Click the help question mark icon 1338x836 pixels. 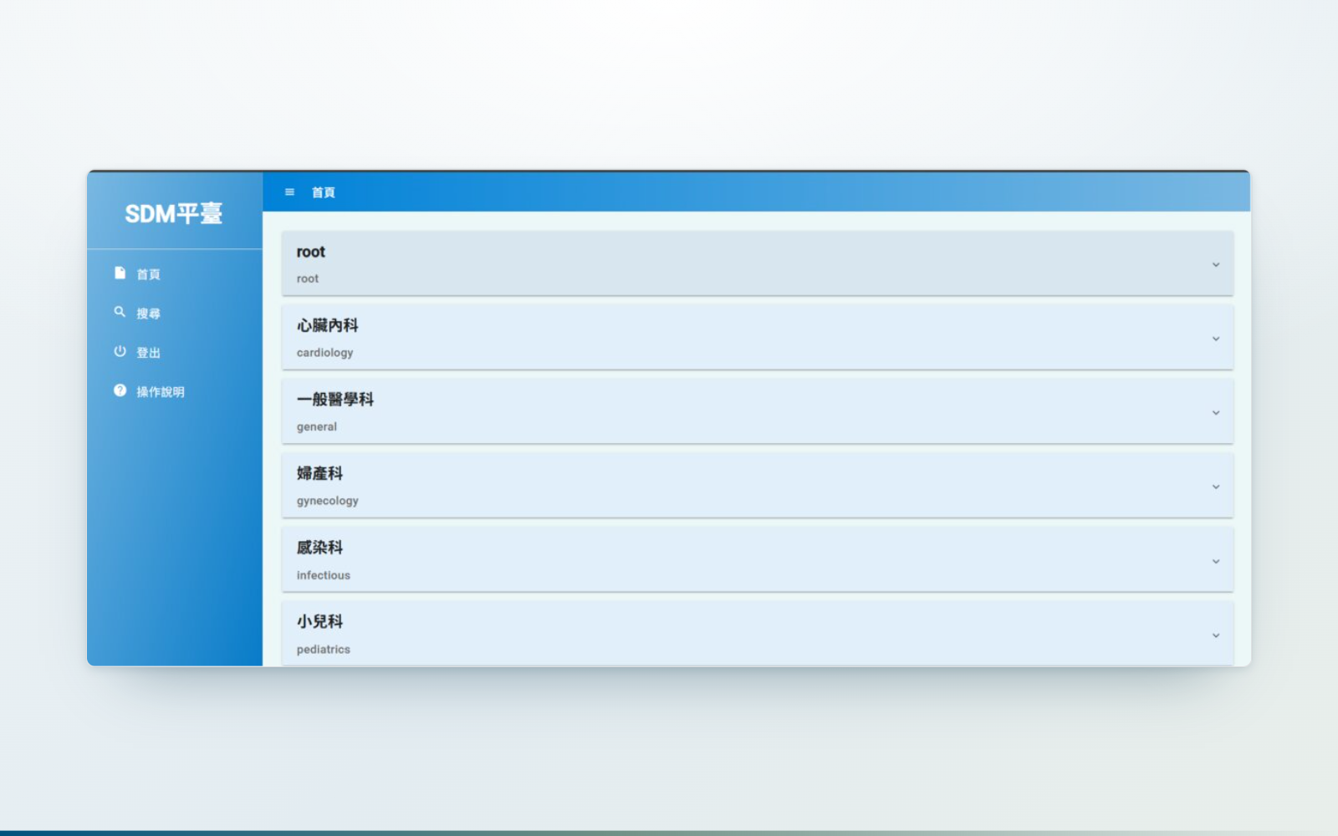coord(120,390)
